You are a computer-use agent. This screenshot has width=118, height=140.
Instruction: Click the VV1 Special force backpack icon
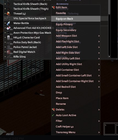(x=9, y=19)
